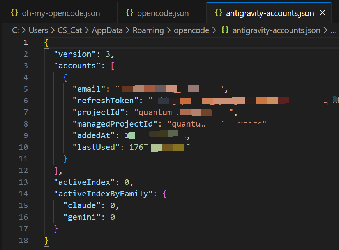Click the "managedProjectId" key
The image size is (339, 250).
pos(115,124)
